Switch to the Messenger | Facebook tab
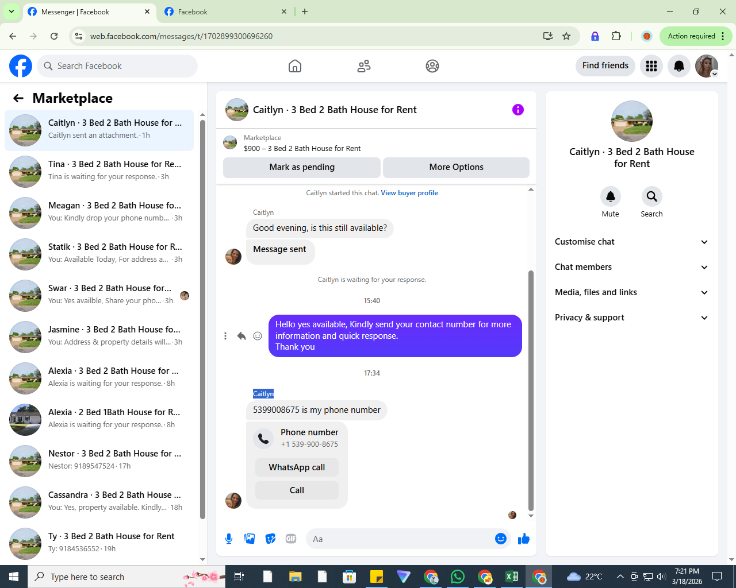 (89, 11)
